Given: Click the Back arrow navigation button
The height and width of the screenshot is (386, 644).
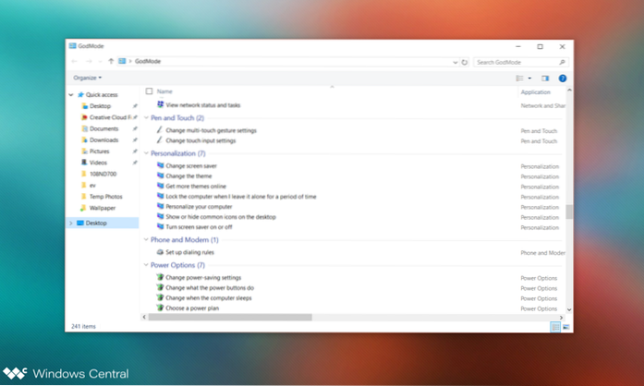Looking at the screenshot, I should coord(75,62).
